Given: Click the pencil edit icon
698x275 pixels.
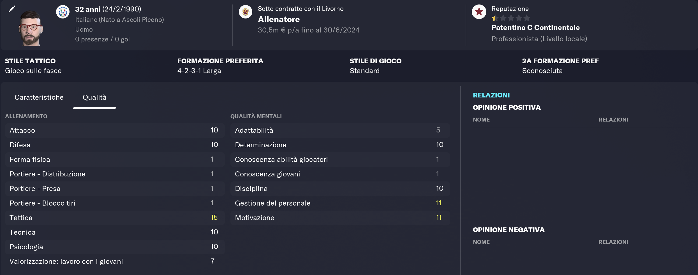Looking at the screenshot, I should (12, 9).
